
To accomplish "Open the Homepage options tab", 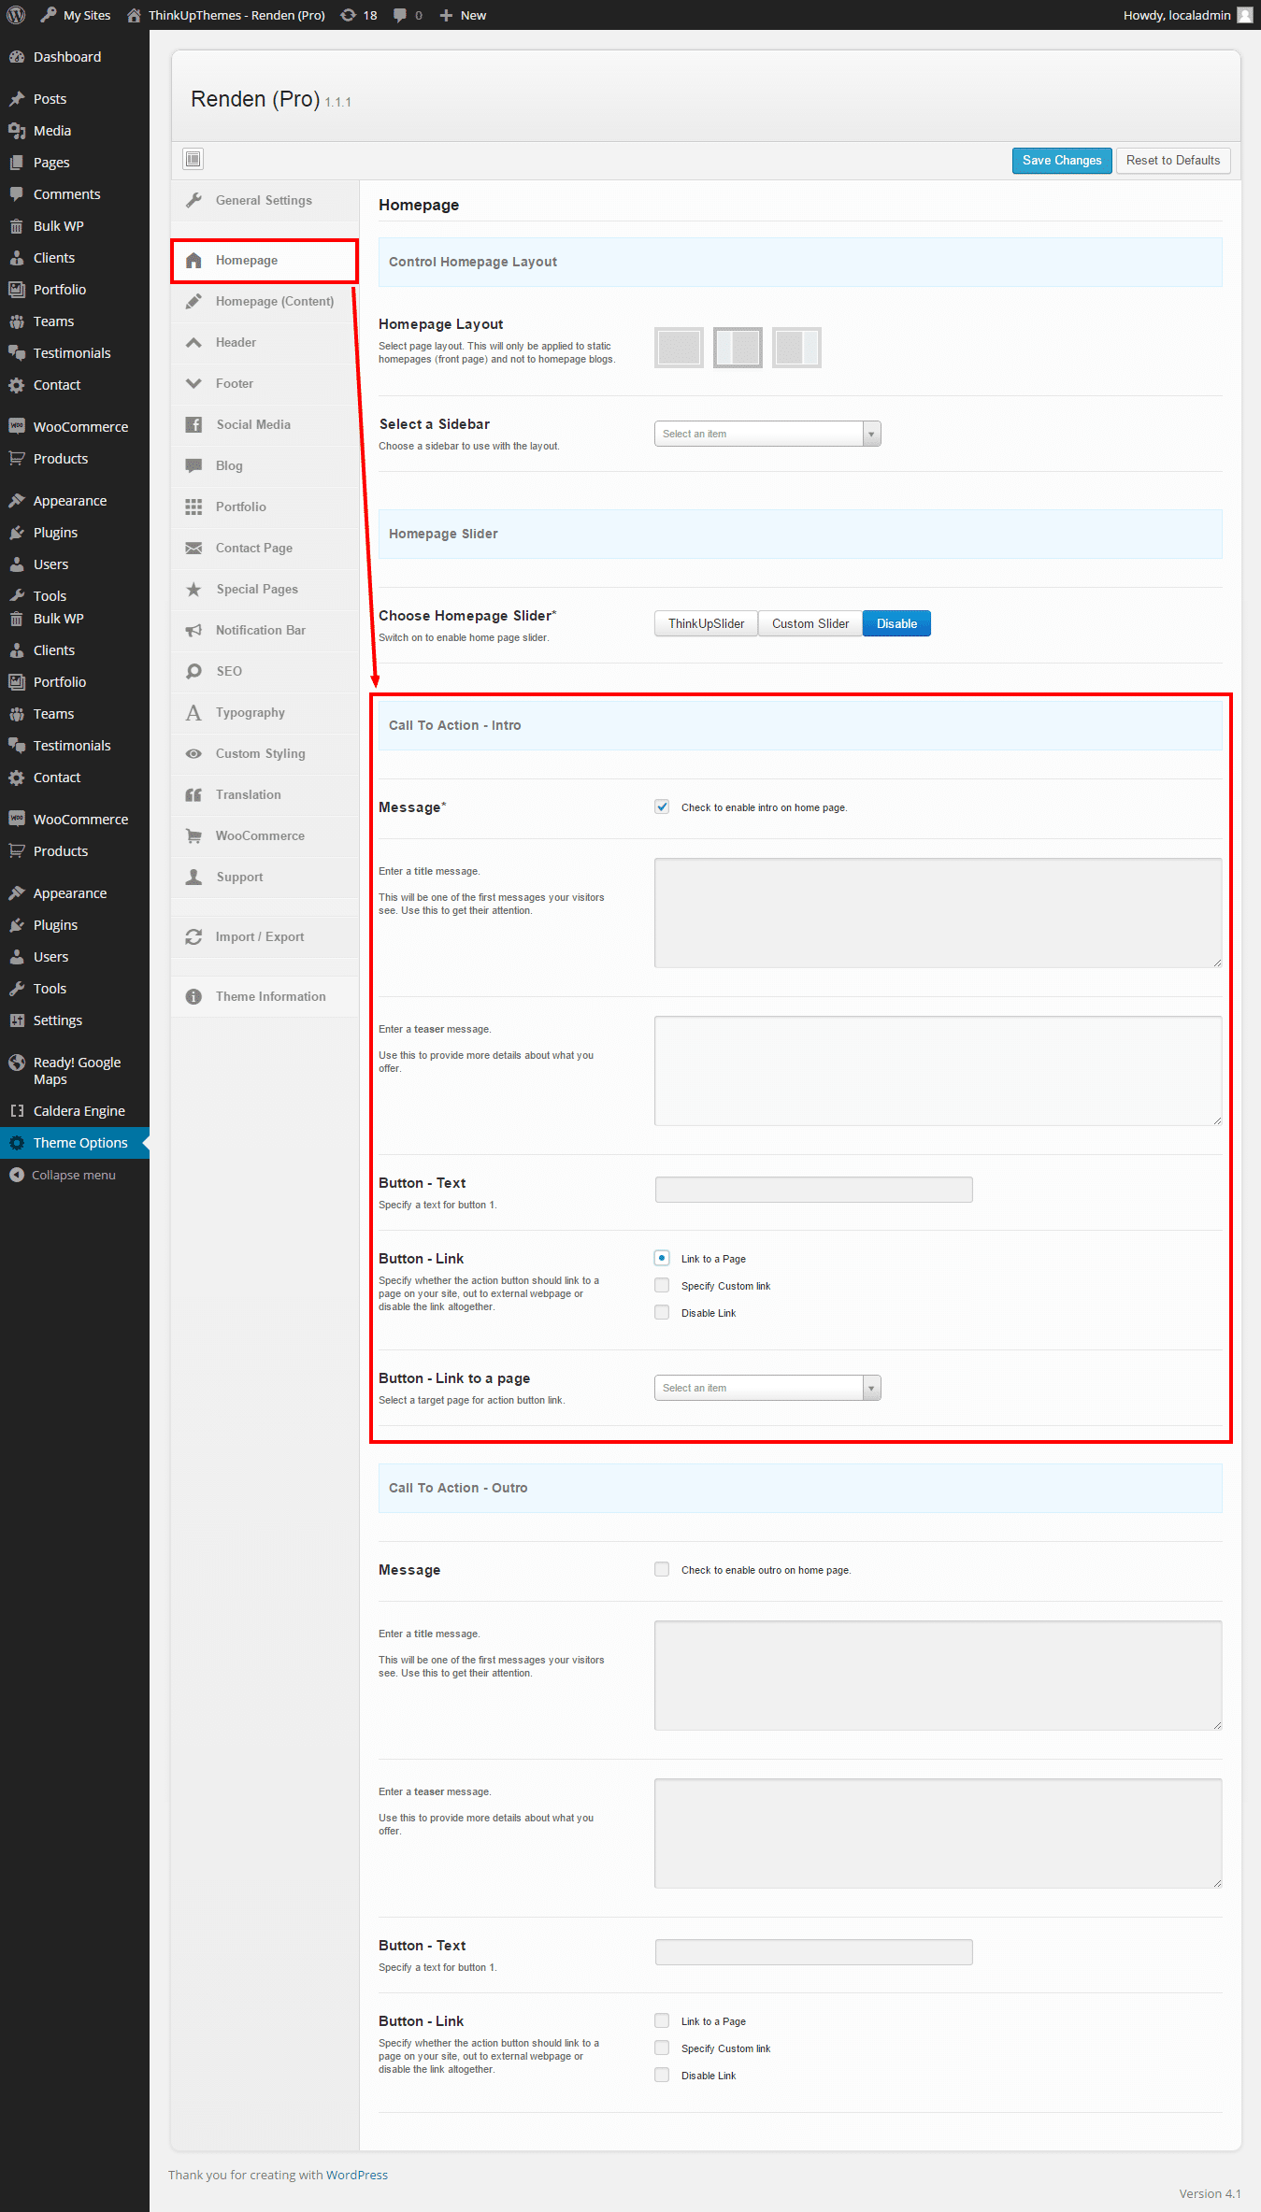I will click(x=265, y=260).
